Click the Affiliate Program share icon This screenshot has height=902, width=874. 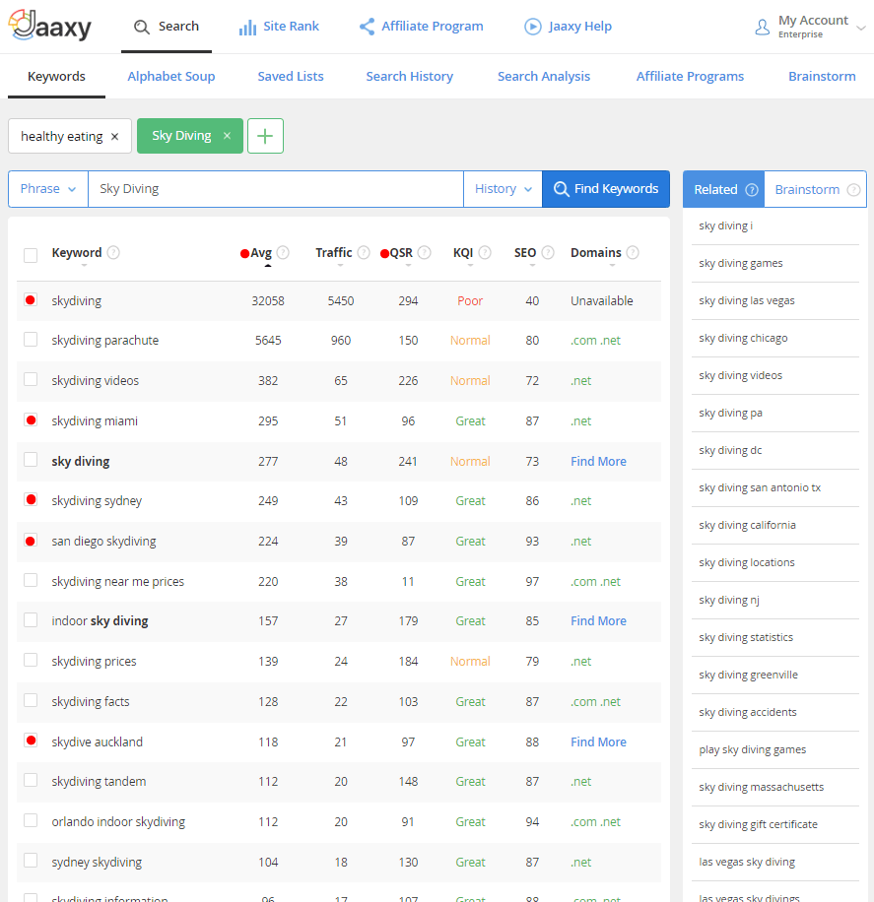[367, 27]
